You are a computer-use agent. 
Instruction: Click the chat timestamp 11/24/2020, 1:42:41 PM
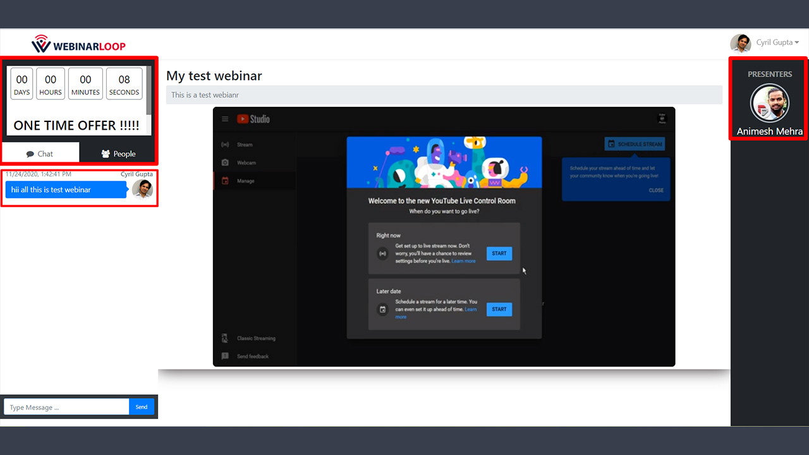(x=39, y=174)
